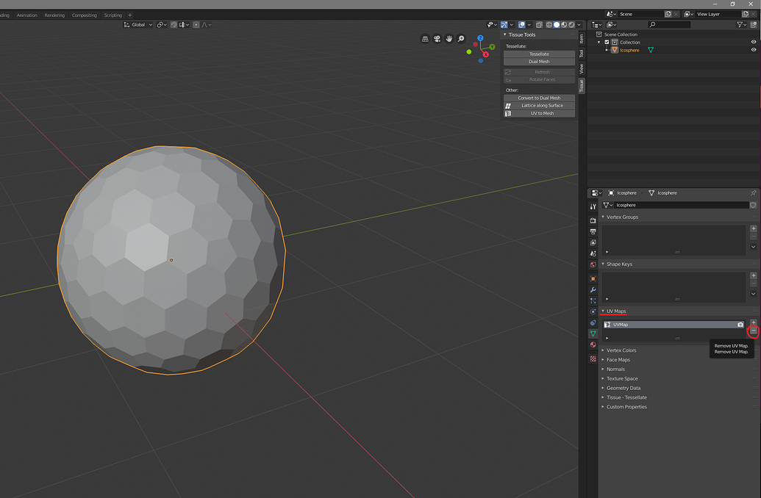Open the Tool properties tab icon
Viewport: 761px width, 498px height.
[x=593, y=206]
